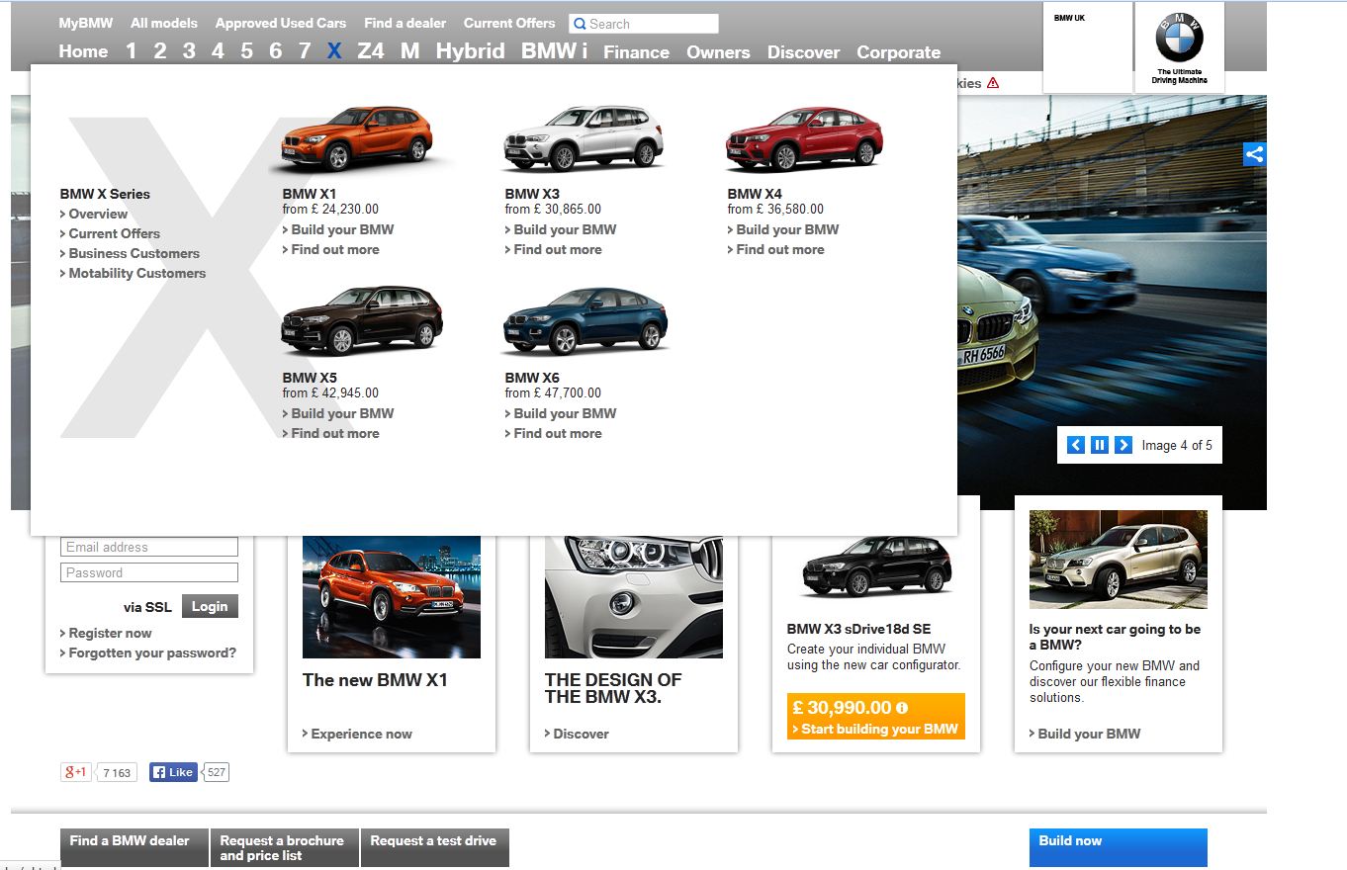Open the new BMW X1 night photo
The image size is (1347, 870).
[x=392, y=597]
